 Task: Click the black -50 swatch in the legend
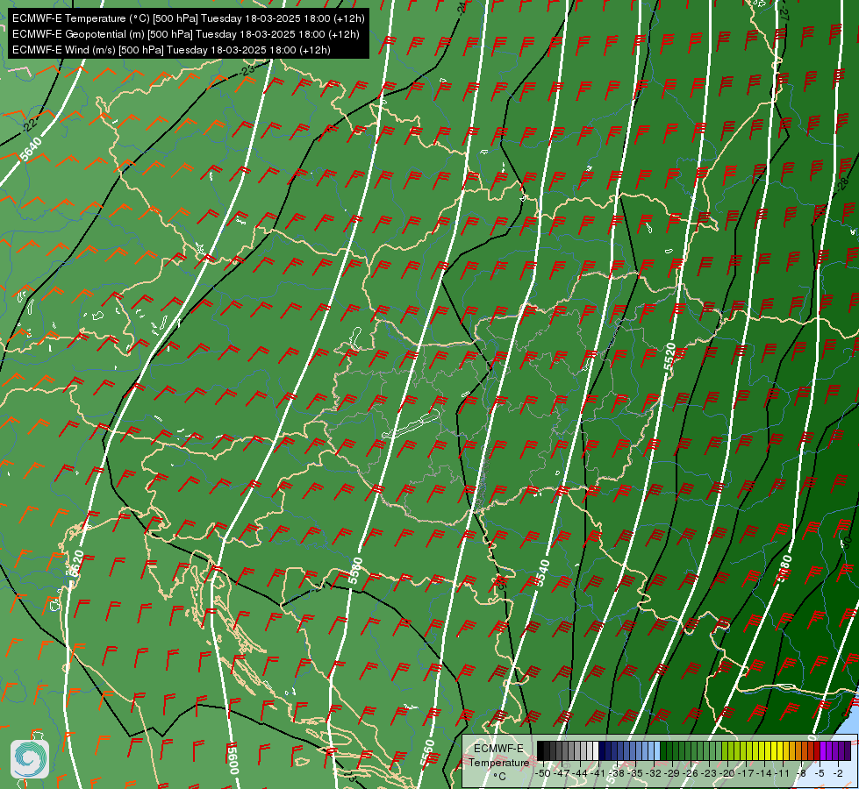point(540,750)
